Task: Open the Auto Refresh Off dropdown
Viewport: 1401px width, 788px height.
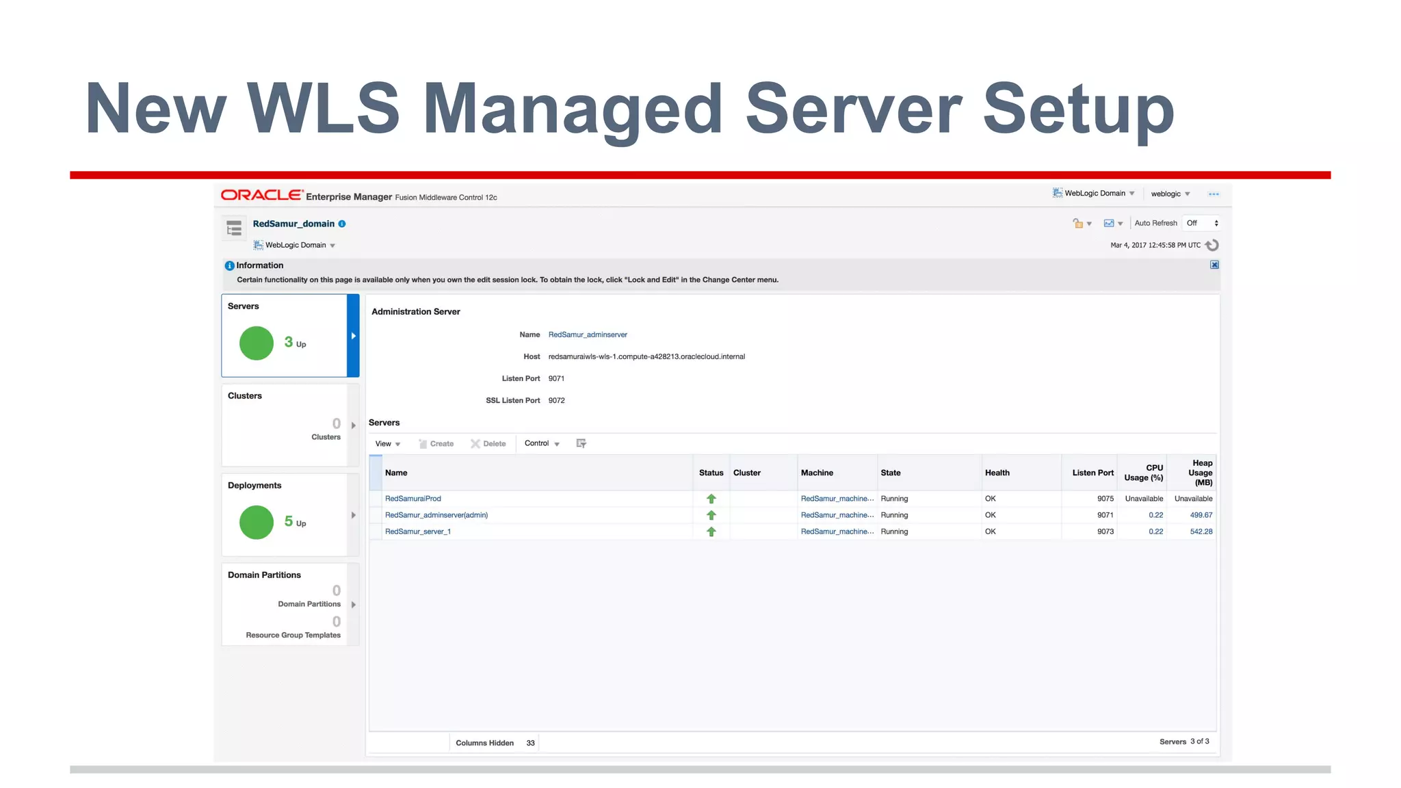Action: pyautogui.click(x=1202, y=223)
